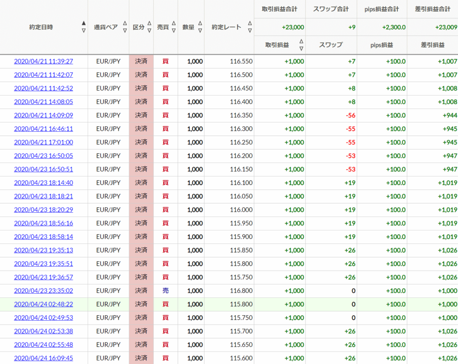This screenshot has height=364, width=458.
Task: Click the 決済 cell in the 02:48:22 row
Action: 141,304
